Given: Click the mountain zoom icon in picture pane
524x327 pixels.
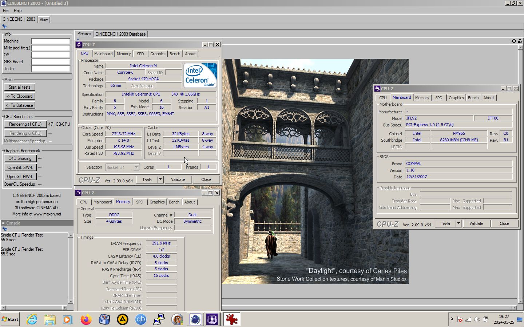Looking at the screenshot, I should (520, 41).
